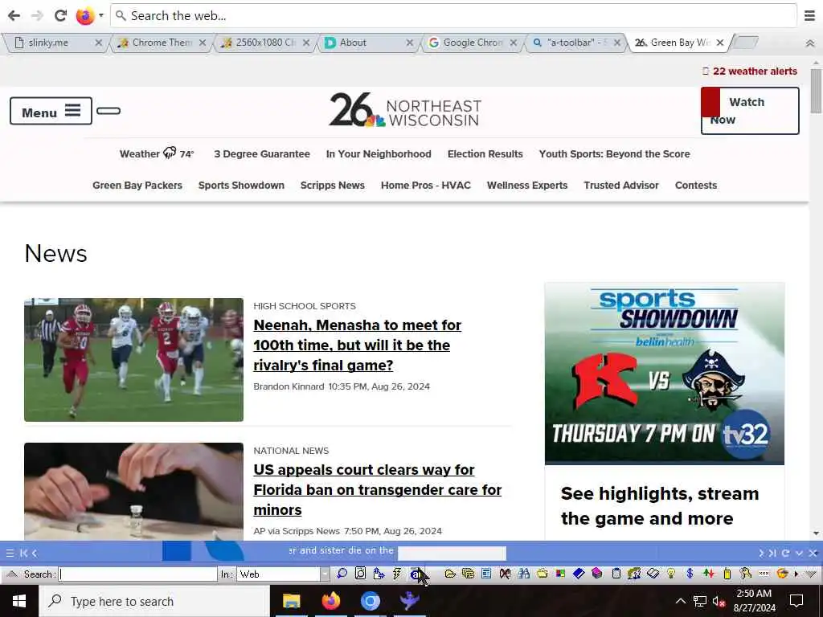Open the 22 weather alerts link

tap(750, 72)
